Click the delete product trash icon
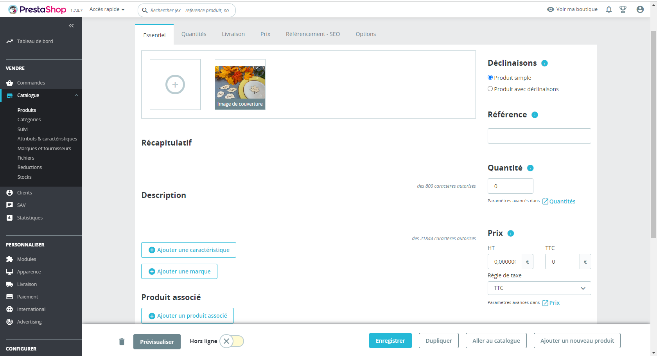 (122, 342)
